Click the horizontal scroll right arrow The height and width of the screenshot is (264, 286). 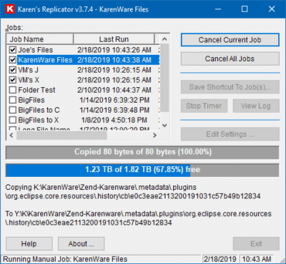click(x=155, y=136)
